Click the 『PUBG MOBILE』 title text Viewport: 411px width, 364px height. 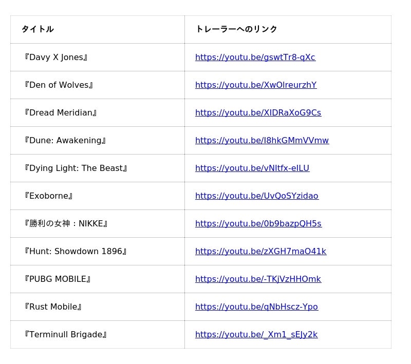[58, 279]
